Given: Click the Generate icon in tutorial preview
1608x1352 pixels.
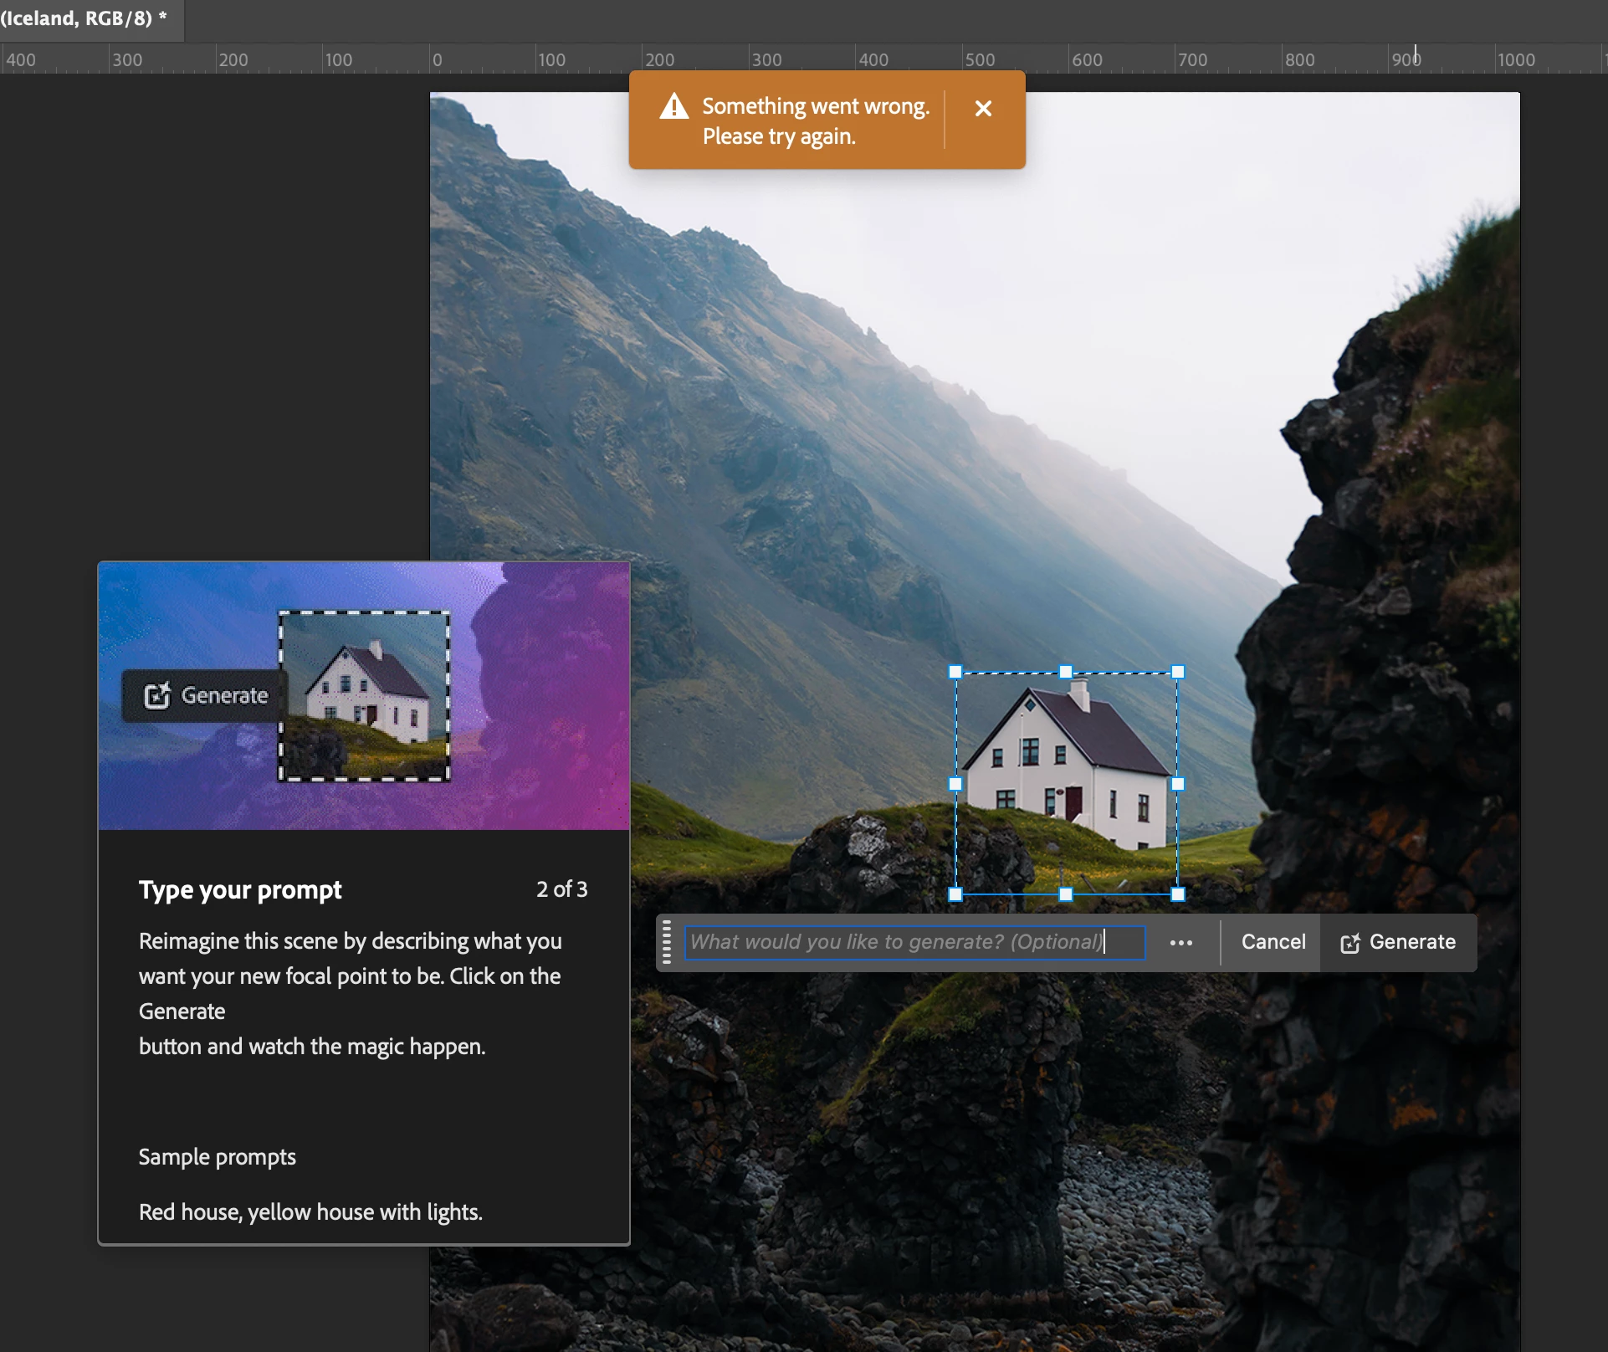Looking at the screenshot, I should [x=157, y=696].
